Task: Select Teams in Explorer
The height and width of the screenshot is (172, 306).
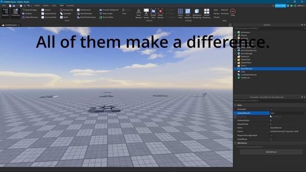Action: (x=243, y=66)
